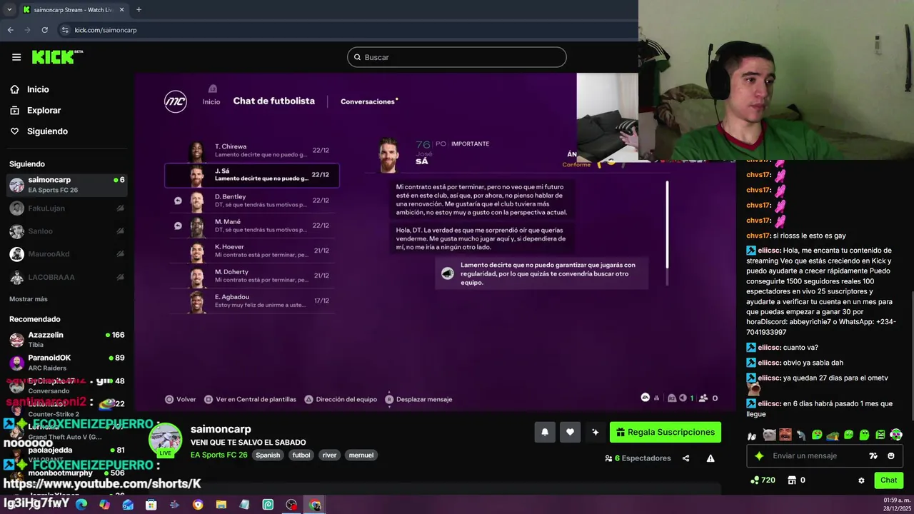Image resolution: width=914 pixels, height=514 pixels.
Task: Open chat settings gear
Action: pyautogui.click(x=861, y=480)
